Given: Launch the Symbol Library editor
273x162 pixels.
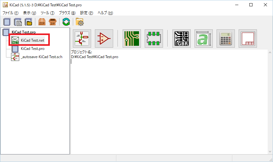Looking at the screenshot, I should tap(104, 39).
